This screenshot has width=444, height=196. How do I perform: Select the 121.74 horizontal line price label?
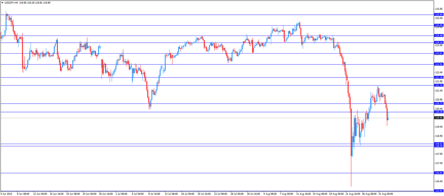point(438,86)
